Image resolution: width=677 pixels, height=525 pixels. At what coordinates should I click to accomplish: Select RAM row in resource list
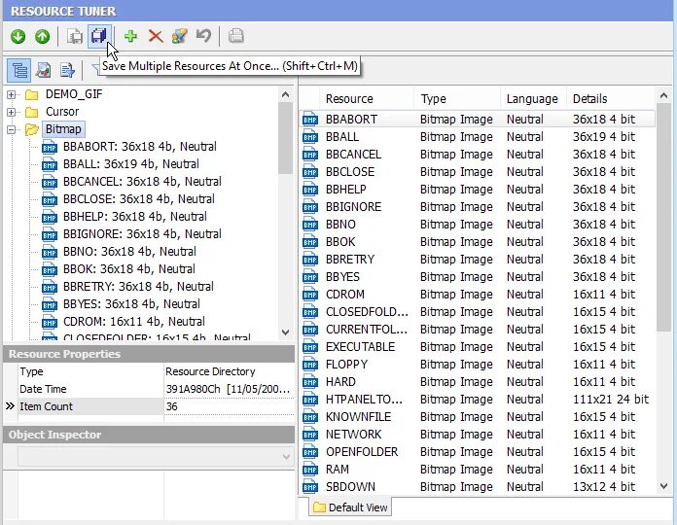pos(477,470)
